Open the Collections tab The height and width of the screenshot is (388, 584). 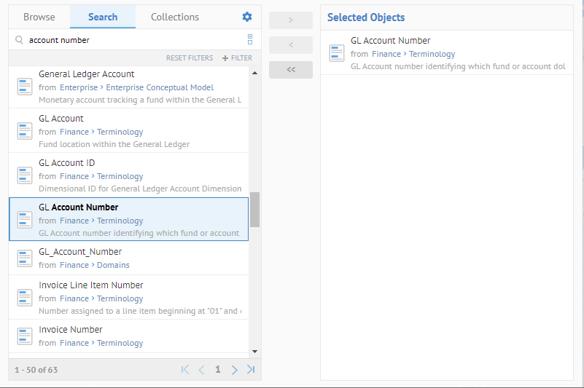coord(175,17)
